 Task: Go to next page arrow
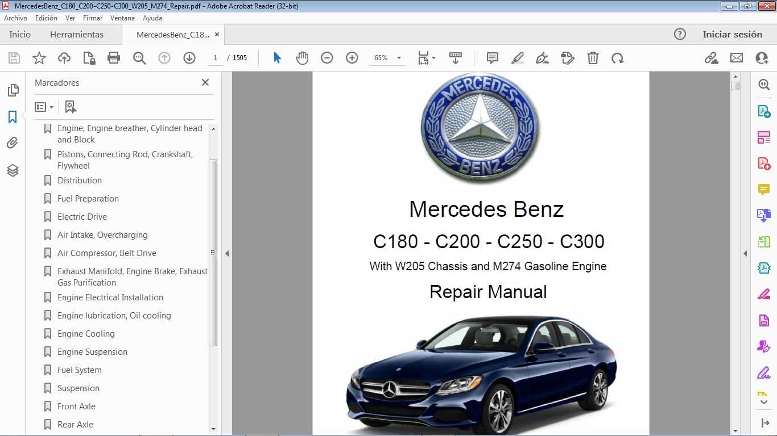click(x=189, y=58)
